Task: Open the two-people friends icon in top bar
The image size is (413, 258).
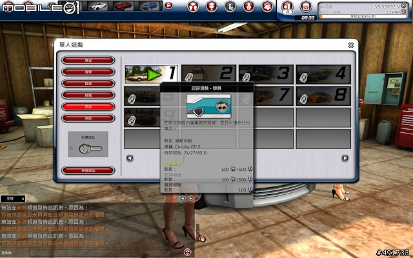Action: point(193,6)
